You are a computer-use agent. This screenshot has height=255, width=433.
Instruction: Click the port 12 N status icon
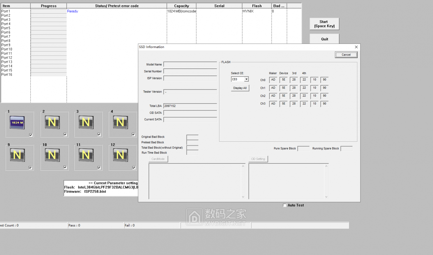pos(120,155)
